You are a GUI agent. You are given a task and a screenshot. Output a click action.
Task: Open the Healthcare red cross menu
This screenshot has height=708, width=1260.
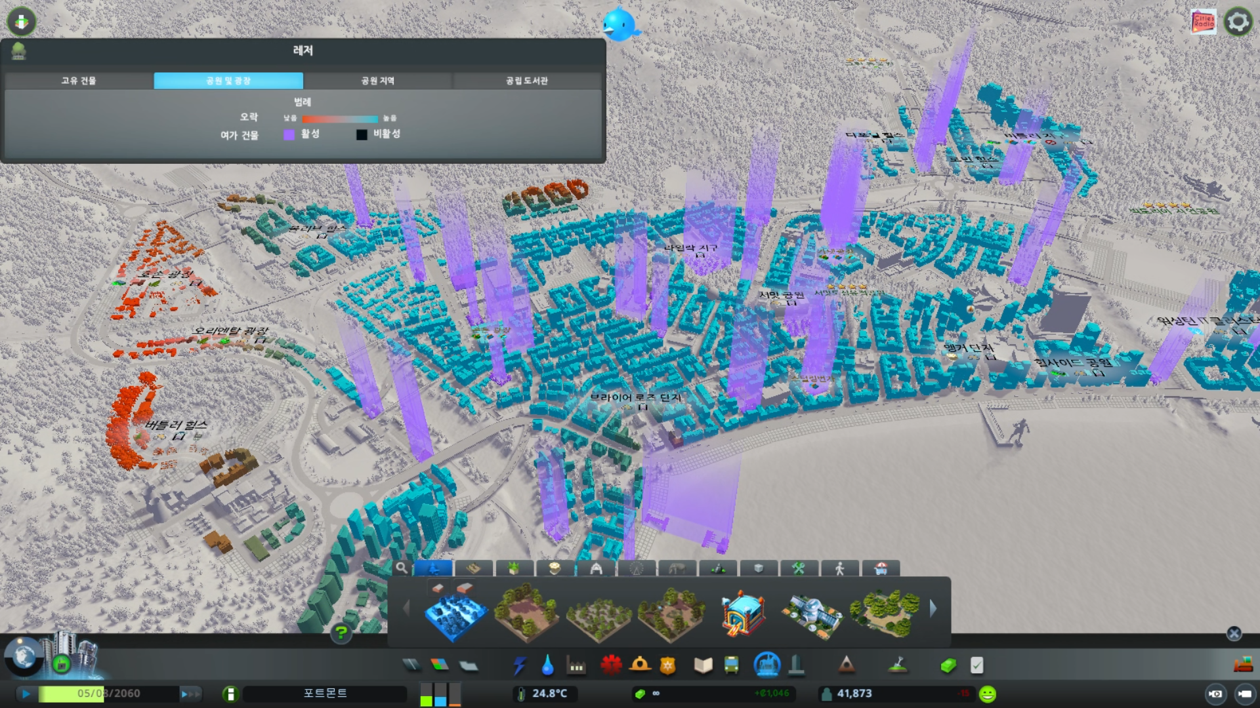click(x=611, y=665)
